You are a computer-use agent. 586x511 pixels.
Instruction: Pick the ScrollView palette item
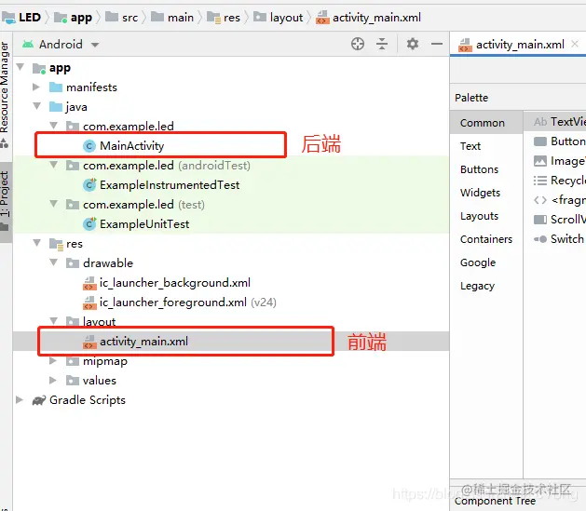point(560,220)
